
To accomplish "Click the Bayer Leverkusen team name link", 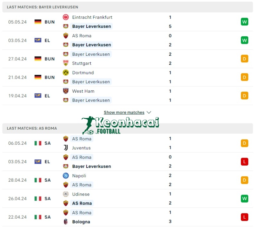I will 91,26.
